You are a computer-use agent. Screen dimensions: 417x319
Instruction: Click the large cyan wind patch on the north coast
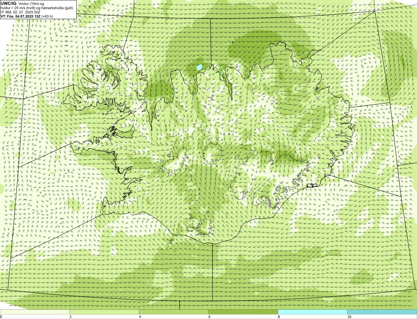click(x=199, y=68)
